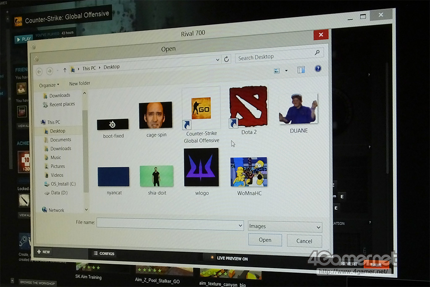
Task: Open Downloads under favorites in sidebar
Action: tap(57, 95)
